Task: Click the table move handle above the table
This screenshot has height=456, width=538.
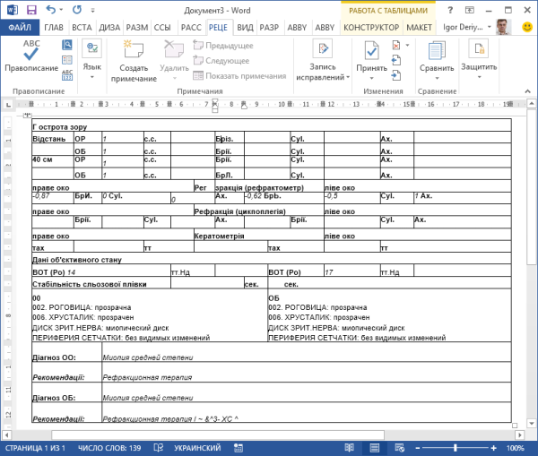Action: pyautogui.click(x=27, y=116)
